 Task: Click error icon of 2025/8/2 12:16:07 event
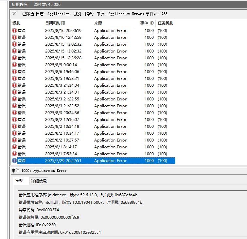[14, 119]
